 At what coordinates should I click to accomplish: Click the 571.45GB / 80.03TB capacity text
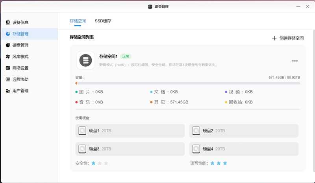(284, 78)
